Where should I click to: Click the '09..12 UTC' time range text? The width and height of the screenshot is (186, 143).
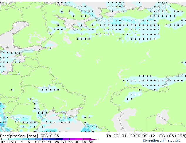click(154, 136)
